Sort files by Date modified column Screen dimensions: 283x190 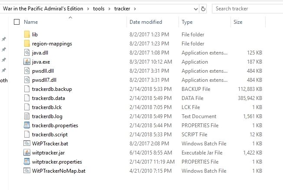point(146,22)
